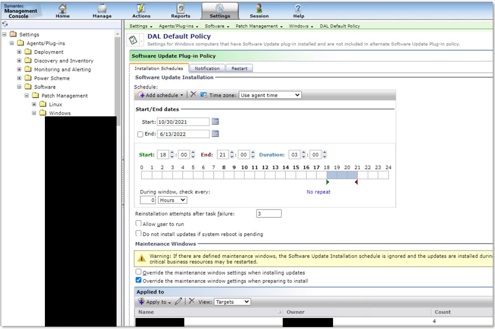
Task: Open calendar picker for Start date
Action: [x=215, y=121]
